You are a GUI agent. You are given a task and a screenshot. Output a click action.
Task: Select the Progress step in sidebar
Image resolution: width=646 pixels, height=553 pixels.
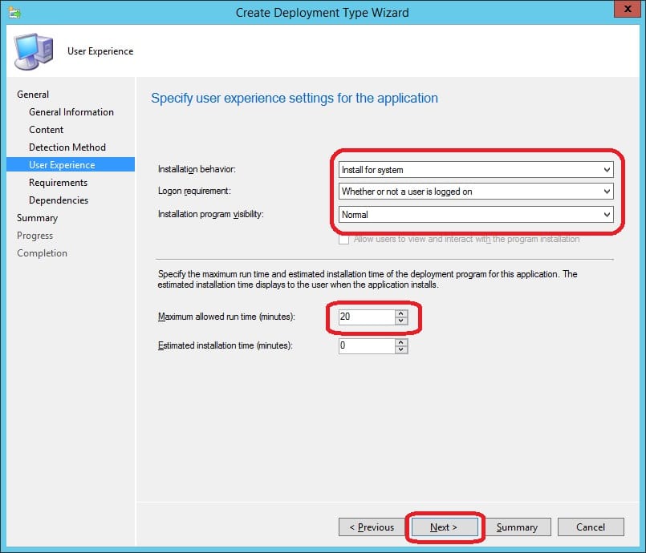pos(35,236)
